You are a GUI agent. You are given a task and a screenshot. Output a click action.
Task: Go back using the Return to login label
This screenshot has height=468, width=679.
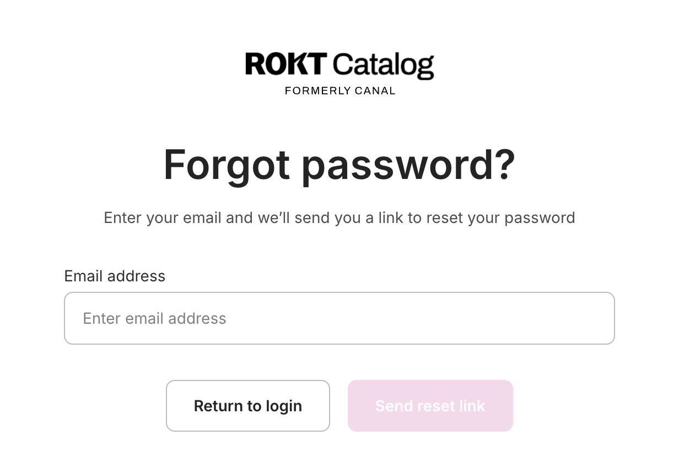248,406
